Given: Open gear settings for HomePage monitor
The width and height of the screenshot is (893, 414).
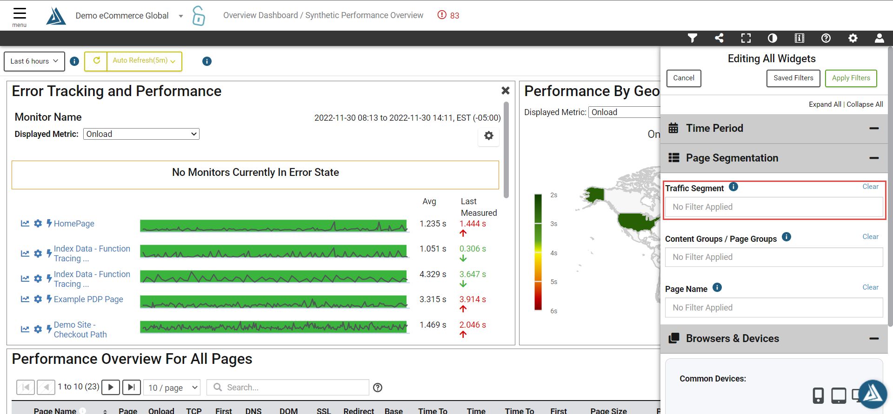Looking at the screenshot, I should click(38, 224).
